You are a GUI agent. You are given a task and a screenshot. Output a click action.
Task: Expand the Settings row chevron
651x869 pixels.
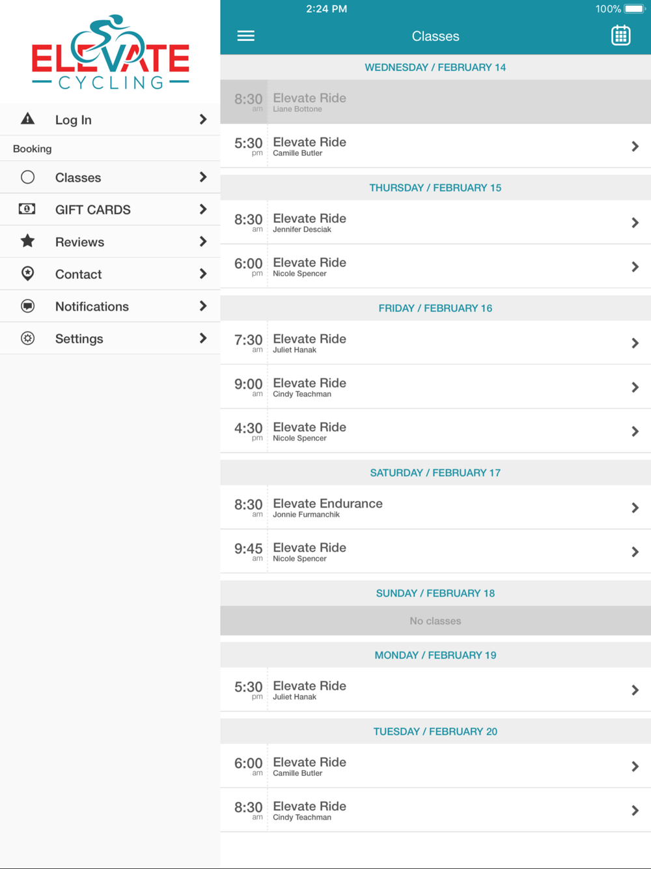click(203, 338)
